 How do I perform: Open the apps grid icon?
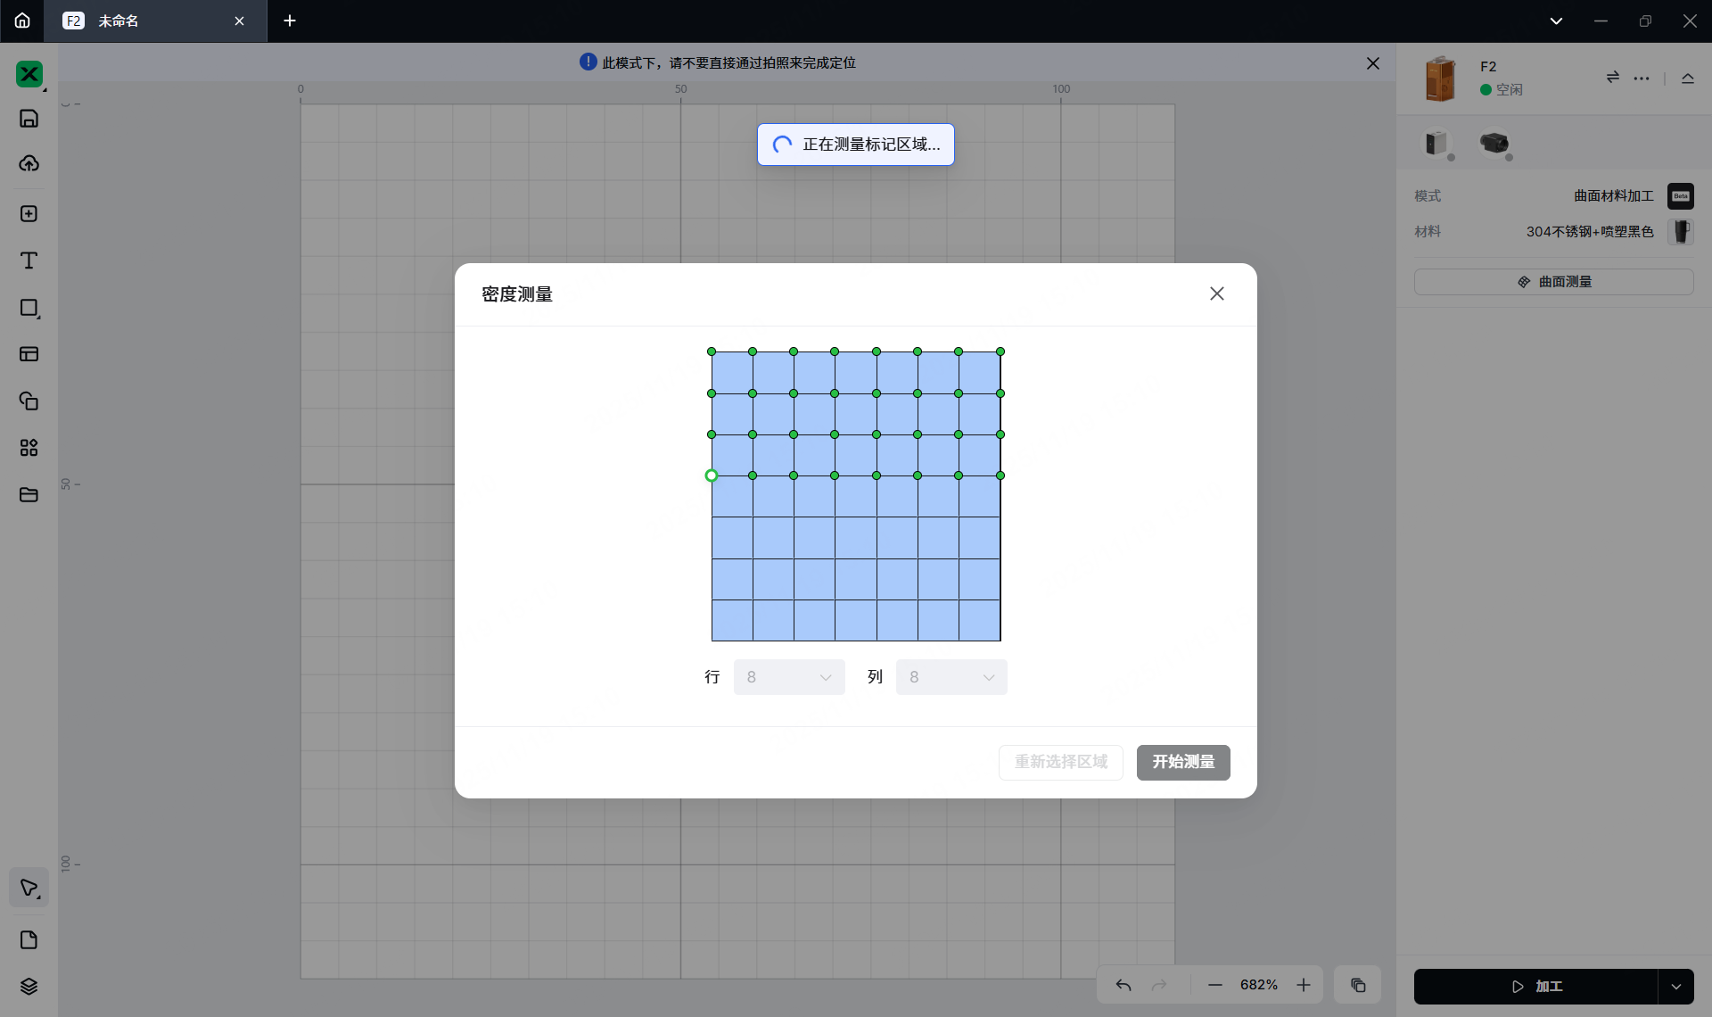29,448
